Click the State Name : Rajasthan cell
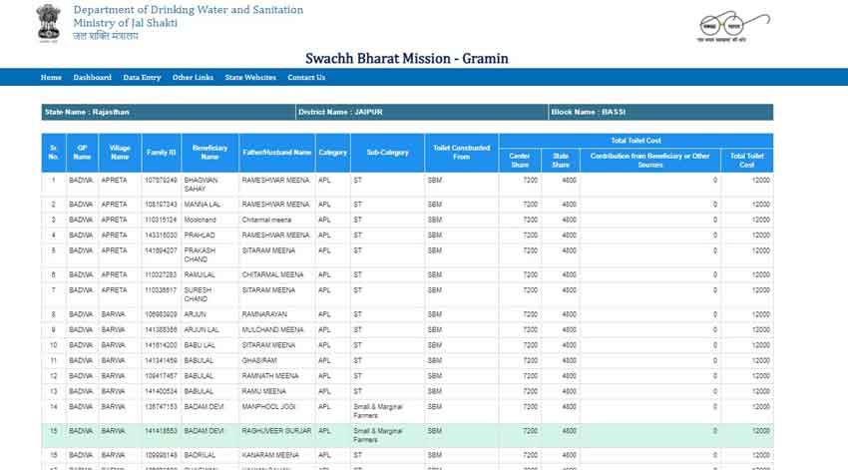848x470 pixels. [169, 112]
